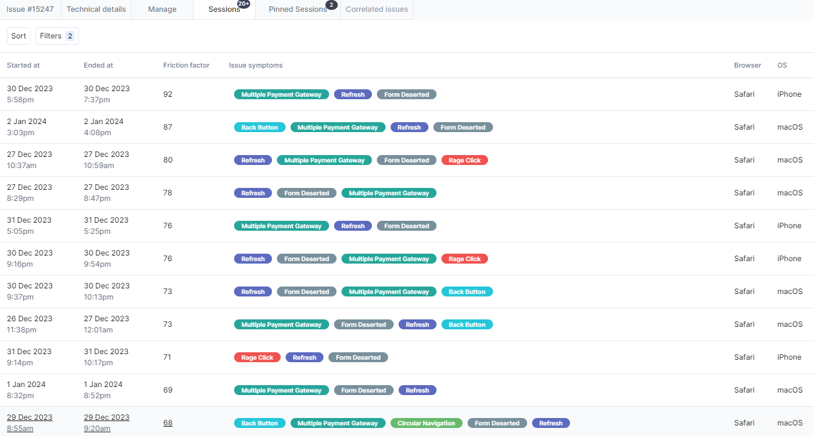Click the Started at column header

tap(24, 65)
